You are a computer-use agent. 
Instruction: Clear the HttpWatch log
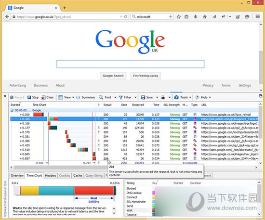pyautogui.click(x=48, y=97)
